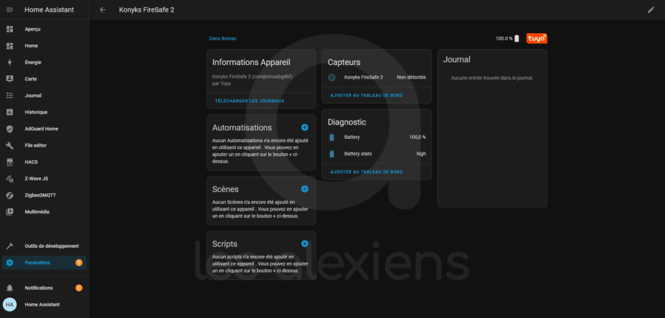Open the Zigbee2MQTT menu item
665x318 pixels.
(44, 195)
